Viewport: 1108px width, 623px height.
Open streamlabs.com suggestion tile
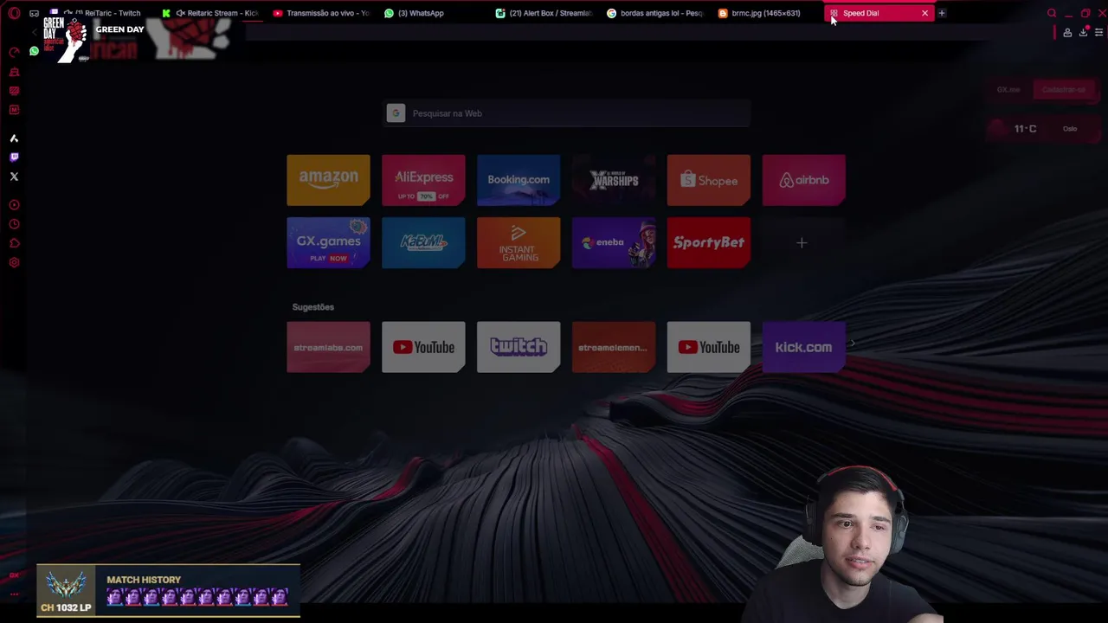[x=328, y=347]
